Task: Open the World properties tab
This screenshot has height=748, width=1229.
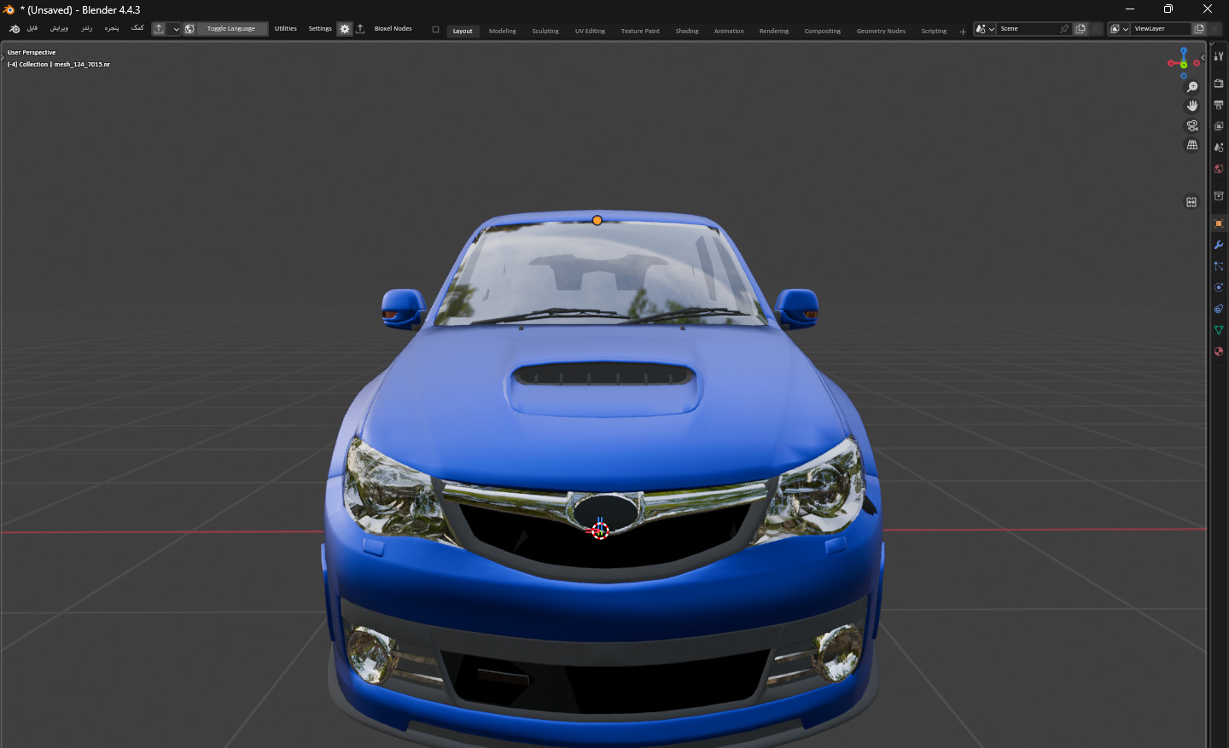Action: pyautogui.click(x=1219, y=169)
